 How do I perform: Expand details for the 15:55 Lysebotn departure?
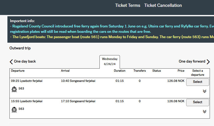click(x=205, y=112)
